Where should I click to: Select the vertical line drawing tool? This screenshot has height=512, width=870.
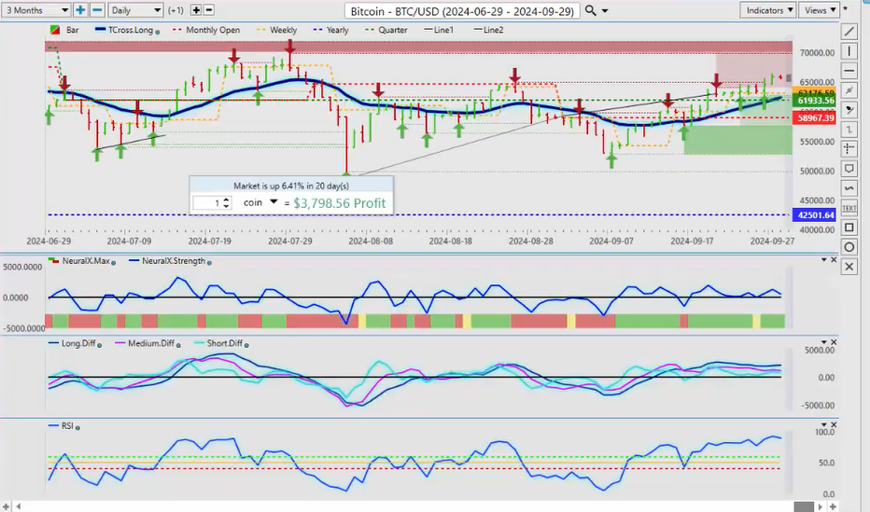[849, 51]
